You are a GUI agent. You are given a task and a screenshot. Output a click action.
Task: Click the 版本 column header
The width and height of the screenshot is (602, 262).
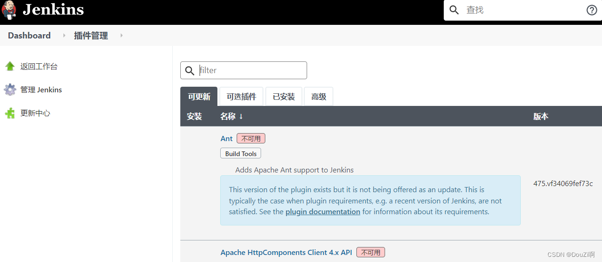point(541,116)
